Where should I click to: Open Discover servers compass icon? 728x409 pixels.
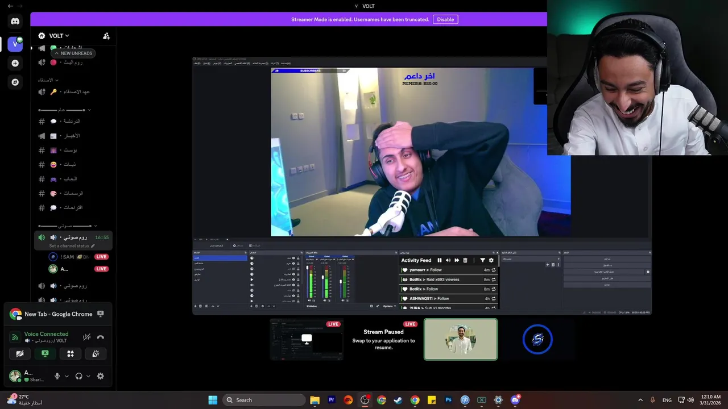click(15, 82)
